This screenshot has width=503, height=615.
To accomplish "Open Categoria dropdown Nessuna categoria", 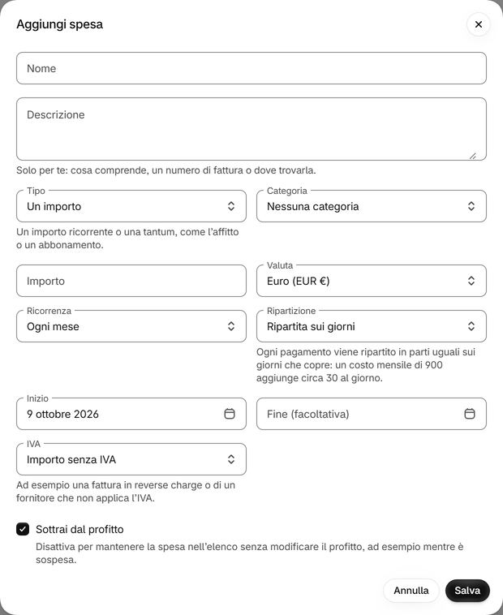I will click(x=372, y=206).
